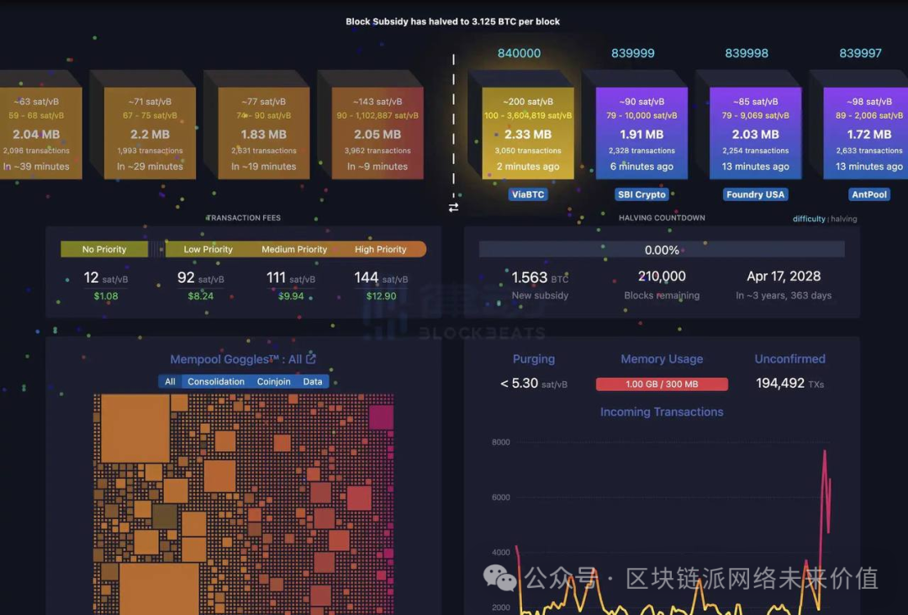
Task: Switch countdown to halving view
Action: point(844,220)
